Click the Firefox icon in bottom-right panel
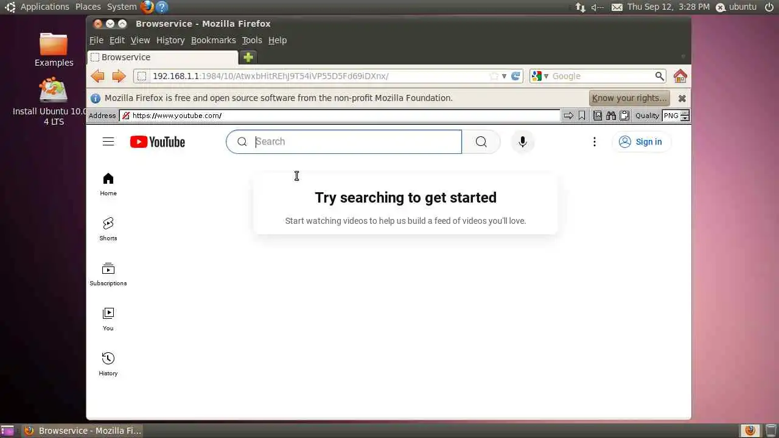Image resolution: width=779 pixels, height=438 pixels. 750,431
